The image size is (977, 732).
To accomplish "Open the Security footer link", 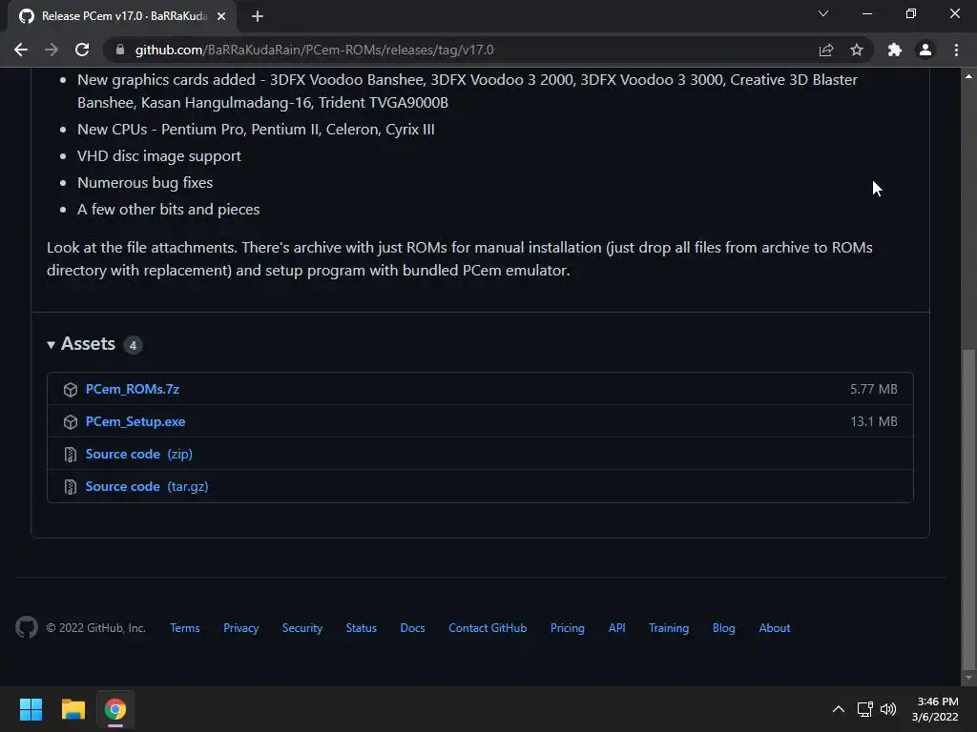I will coord(302,628).
